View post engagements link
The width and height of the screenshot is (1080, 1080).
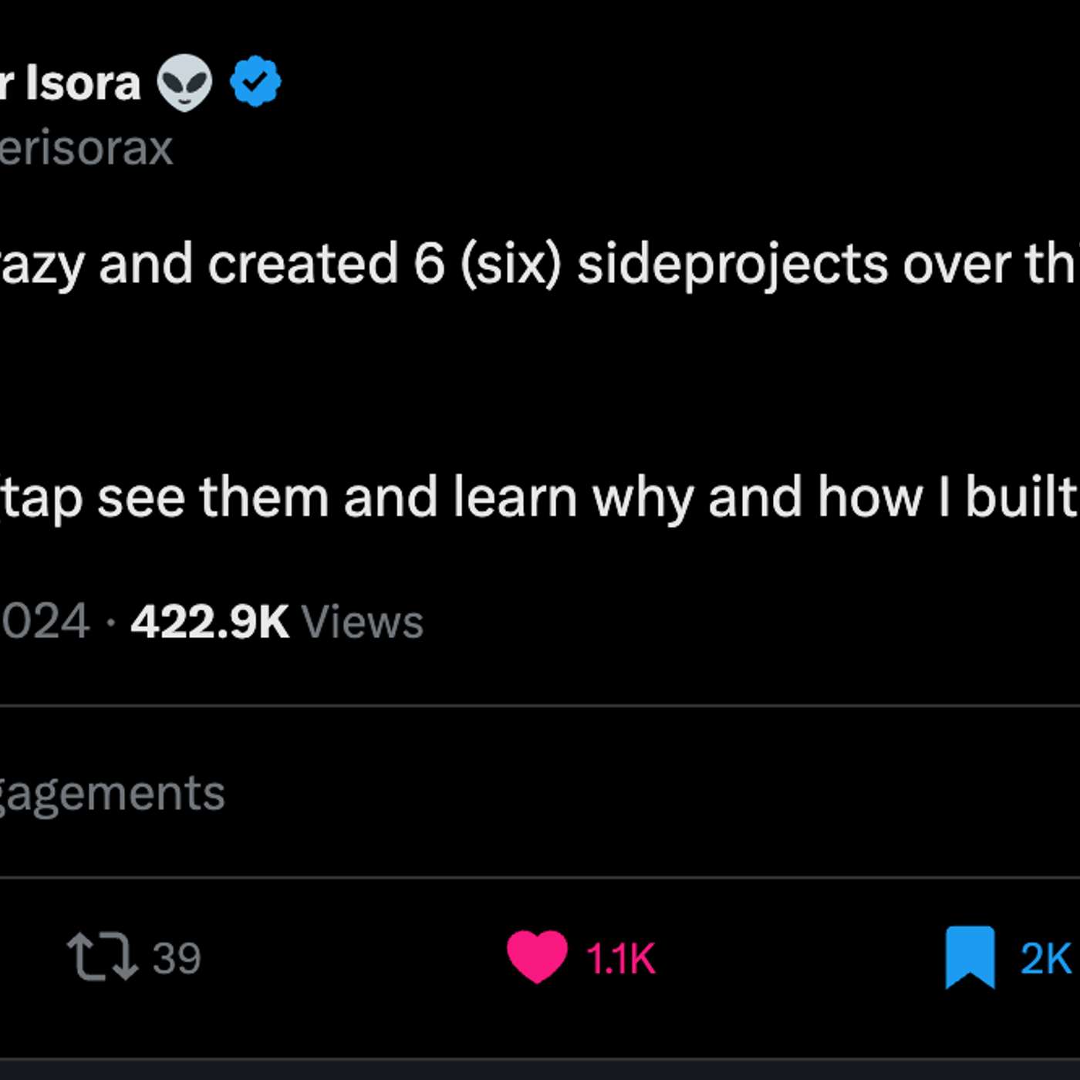(x=112, y=793)
